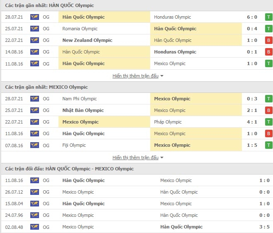Click the 'Các trận đối đầu' section header
The width and height of the screenshot is (273, 233).
[x=69, y=169]
